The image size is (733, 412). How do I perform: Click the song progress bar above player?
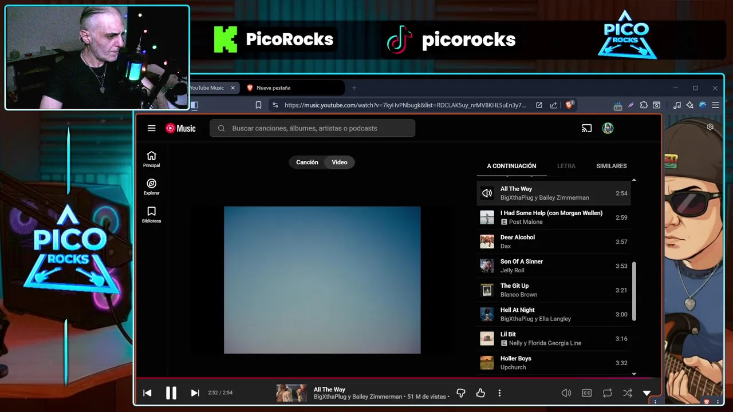coord(398,378)
